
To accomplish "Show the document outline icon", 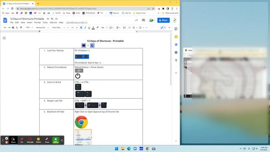I will coord(4,38).
